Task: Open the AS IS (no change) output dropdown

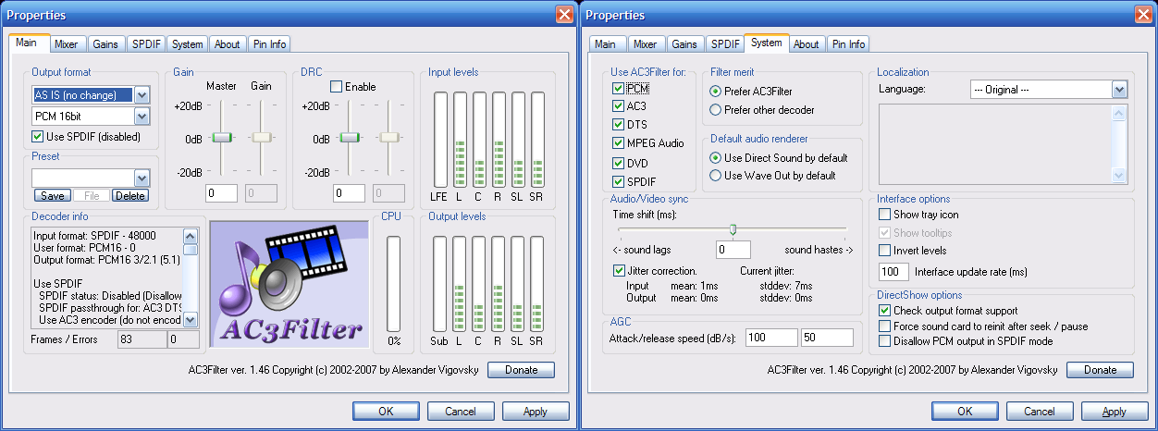Action: [x=142, y=94]
